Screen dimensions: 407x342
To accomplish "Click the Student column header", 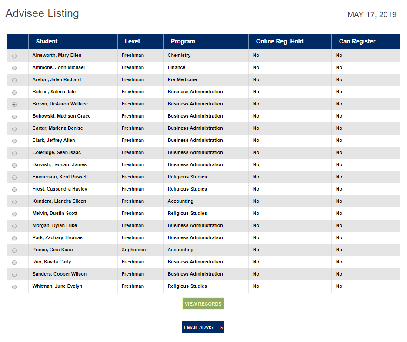I will (47, 42).
